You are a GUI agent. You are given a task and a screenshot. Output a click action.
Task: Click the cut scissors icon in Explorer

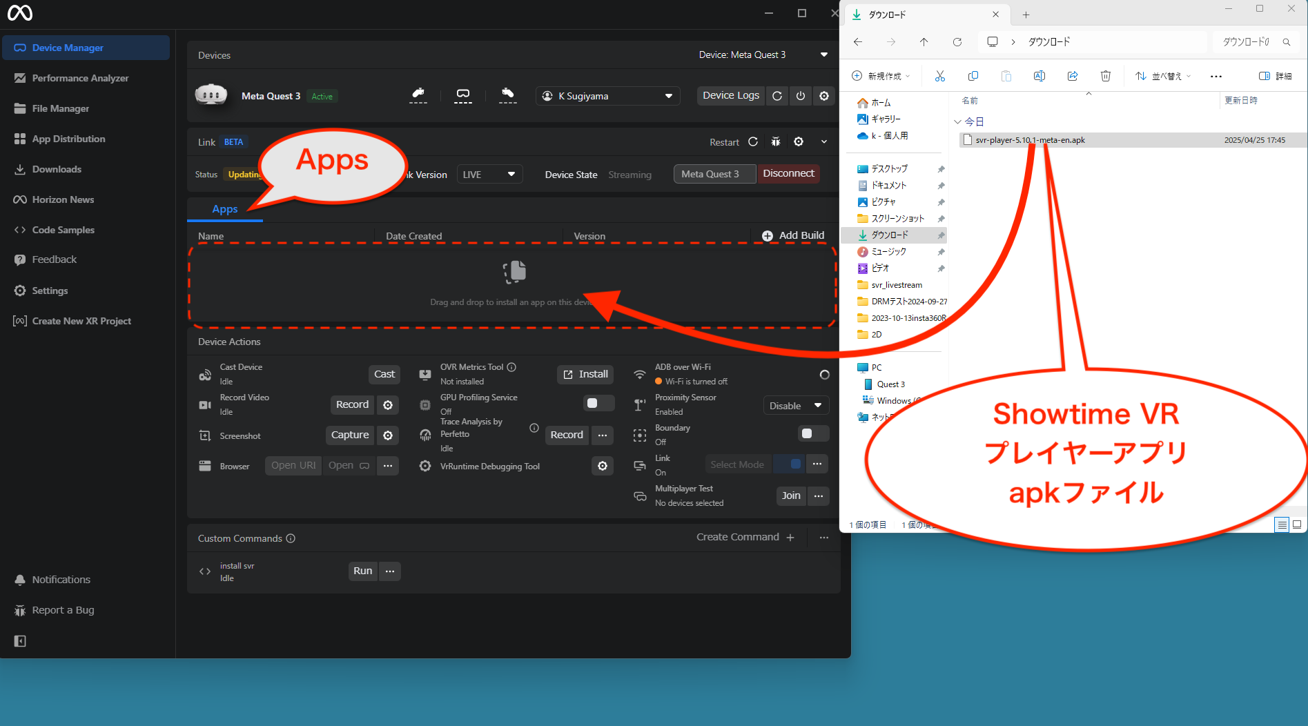pyautogui.click(x=940, y=76)
